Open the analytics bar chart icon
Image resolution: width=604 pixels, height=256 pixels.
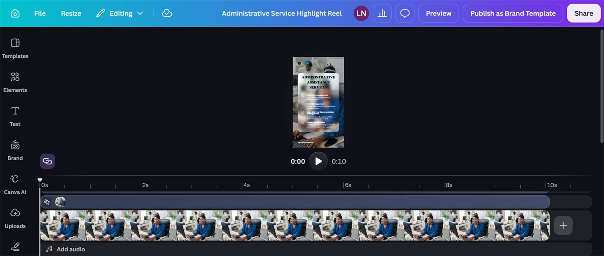click(382, 13)
